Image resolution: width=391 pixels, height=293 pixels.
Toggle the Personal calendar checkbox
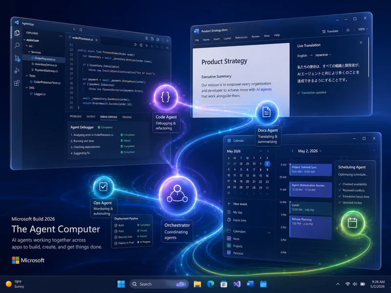[x=229, y=252]
